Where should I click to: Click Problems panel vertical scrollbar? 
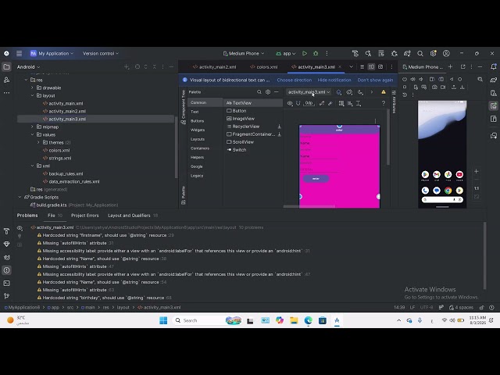tap(485, 255)
